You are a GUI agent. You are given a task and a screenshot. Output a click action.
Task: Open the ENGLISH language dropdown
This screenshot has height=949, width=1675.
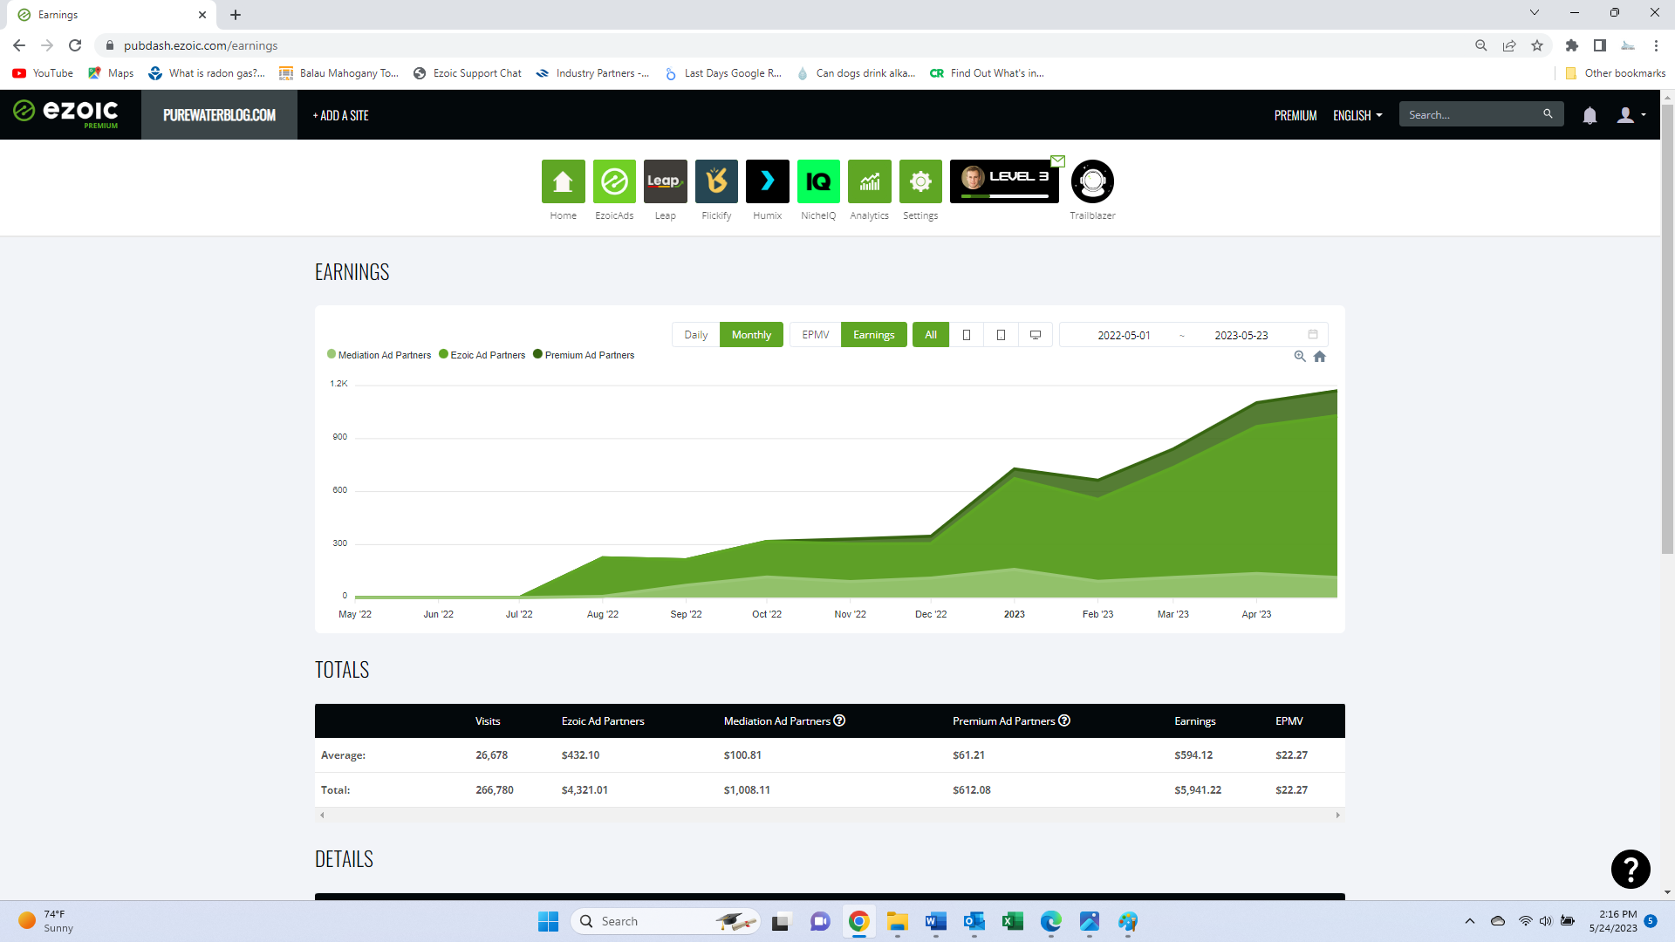pos(1357,115)
